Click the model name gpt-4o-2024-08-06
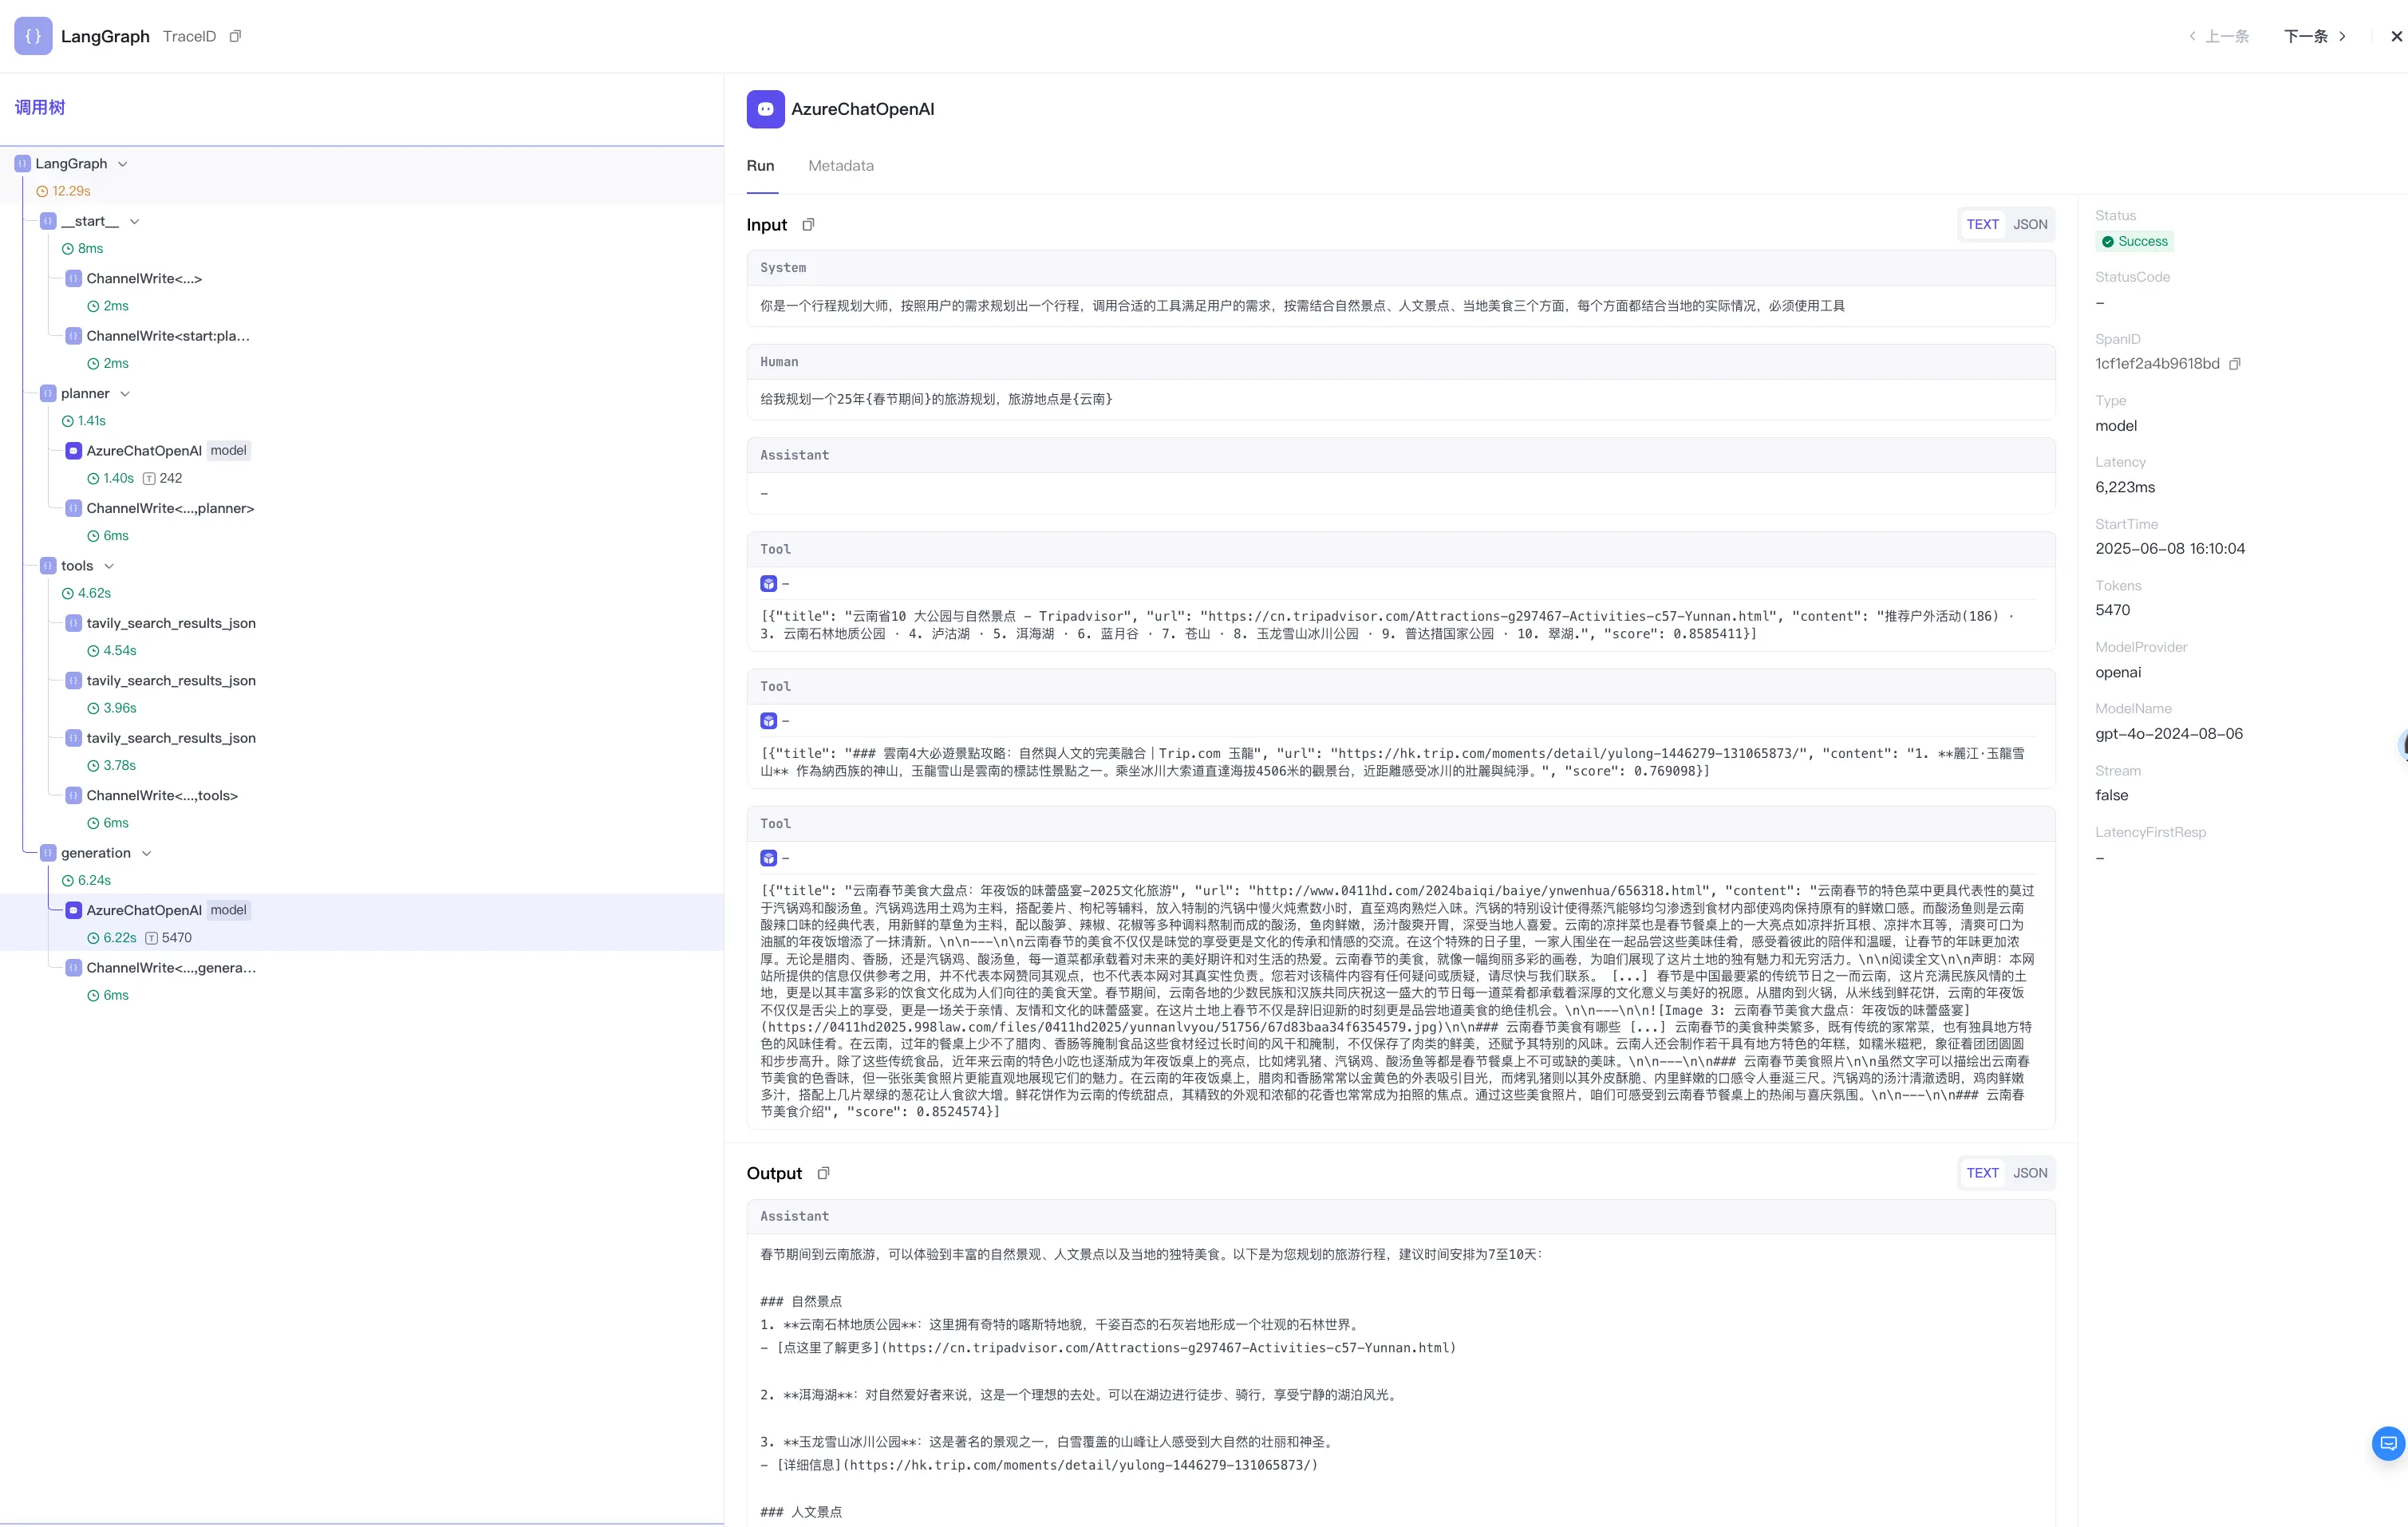This screenshot has height=1527, width=2408. point(2169,734)
